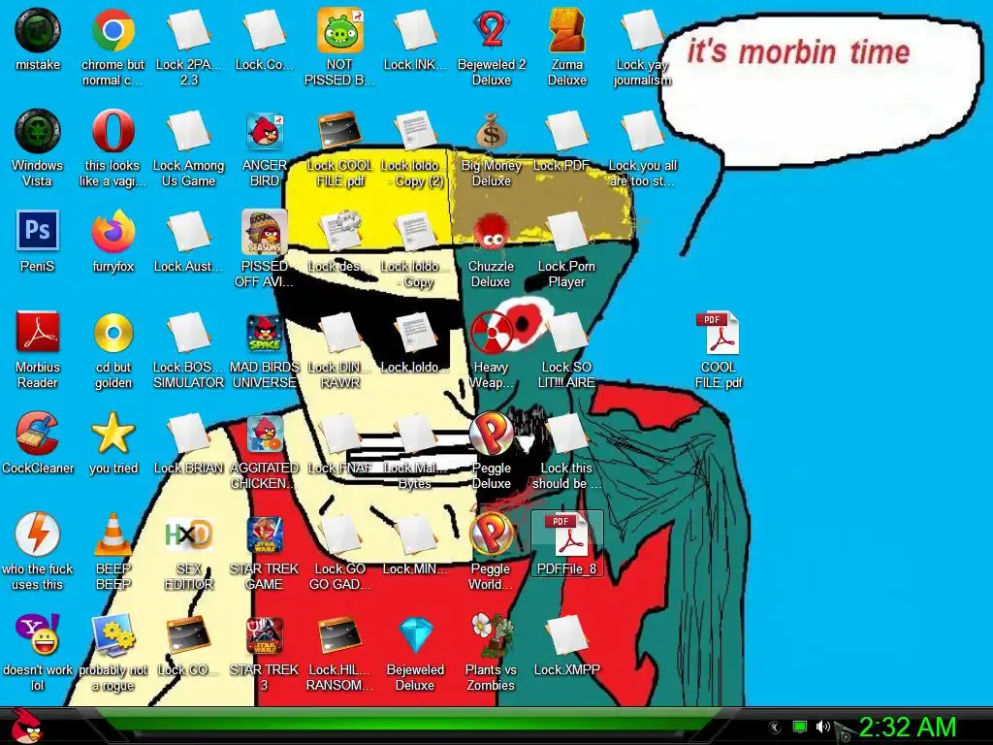Select the 'you tried' star icon
Screen dimensions: 993x745
(x=112, y=434)
